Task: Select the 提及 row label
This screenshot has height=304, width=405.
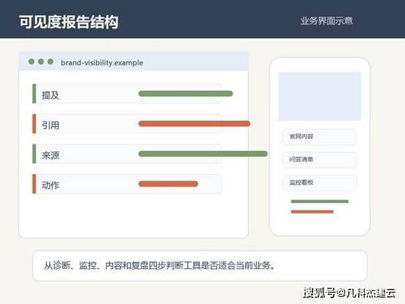Action: coord(51,95)
